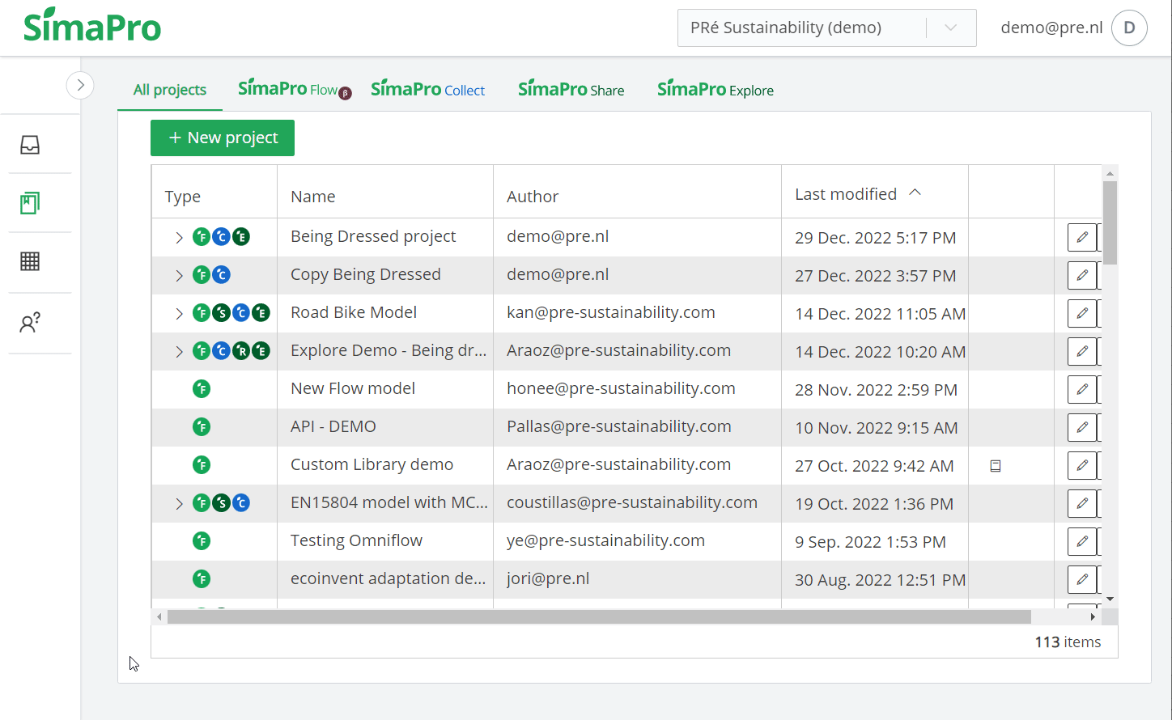Screen dimensions: 1172x720
Task: Select the green projects library sidebar icon
Action: pyautogui.click(x=30, y=203)
